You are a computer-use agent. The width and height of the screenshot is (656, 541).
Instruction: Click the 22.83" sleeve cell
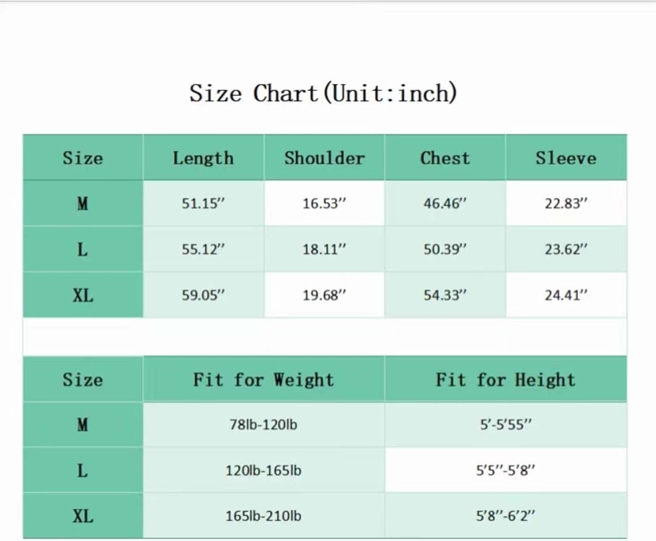566,203
